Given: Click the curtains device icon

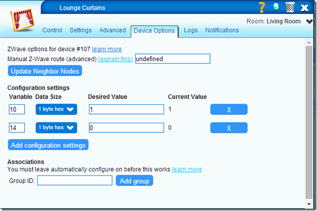Looking at the screenshot, I should tap(22, 19).
